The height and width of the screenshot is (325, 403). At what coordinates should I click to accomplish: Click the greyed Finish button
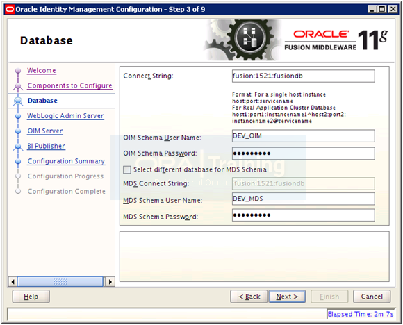pos(329,297)
